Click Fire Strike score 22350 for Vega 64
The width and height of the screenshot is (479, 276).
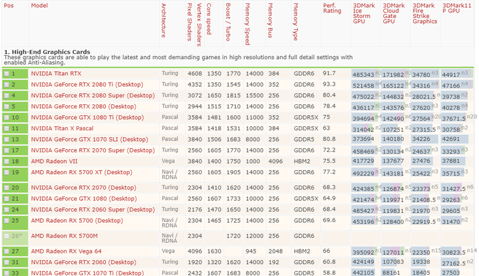[x=421, y=253]
